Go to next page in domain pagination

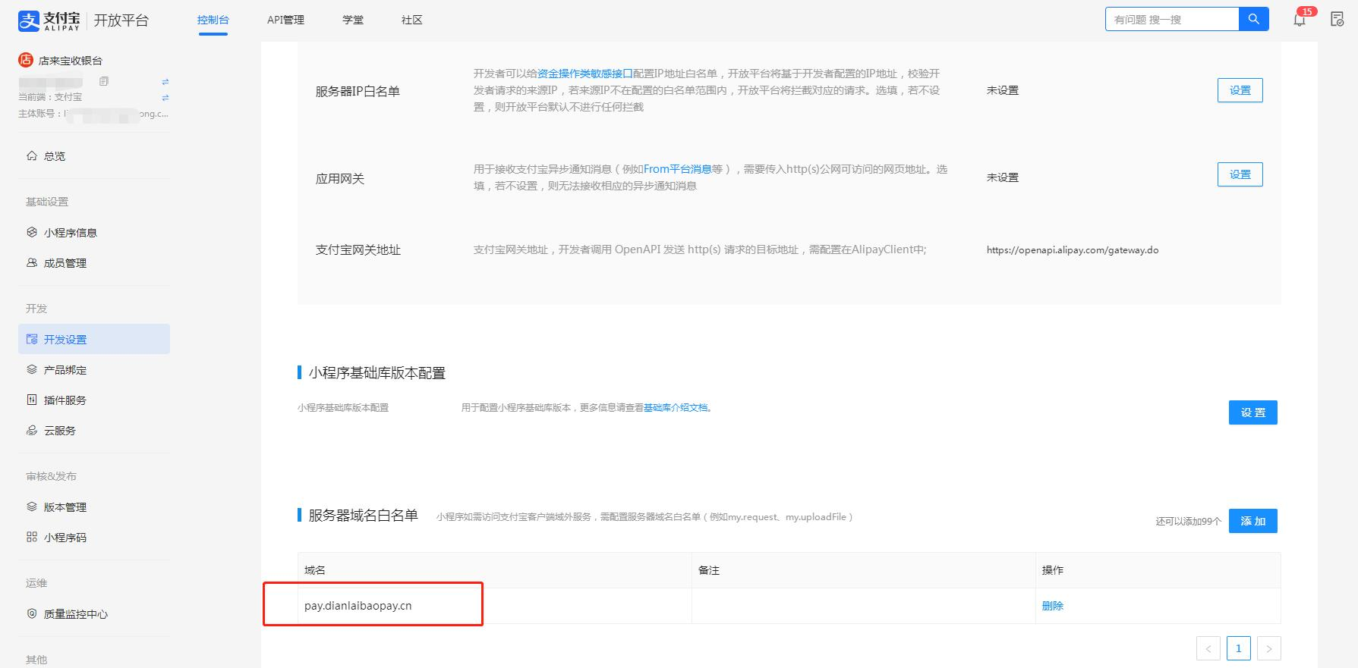(1268, 648)
